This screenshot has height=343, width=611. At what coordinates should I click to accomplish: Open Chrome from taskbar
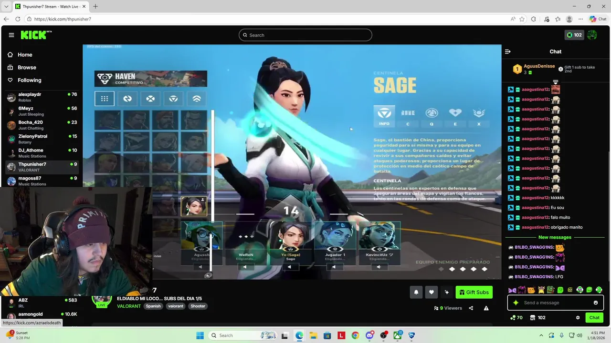click(x=355, y=335)
